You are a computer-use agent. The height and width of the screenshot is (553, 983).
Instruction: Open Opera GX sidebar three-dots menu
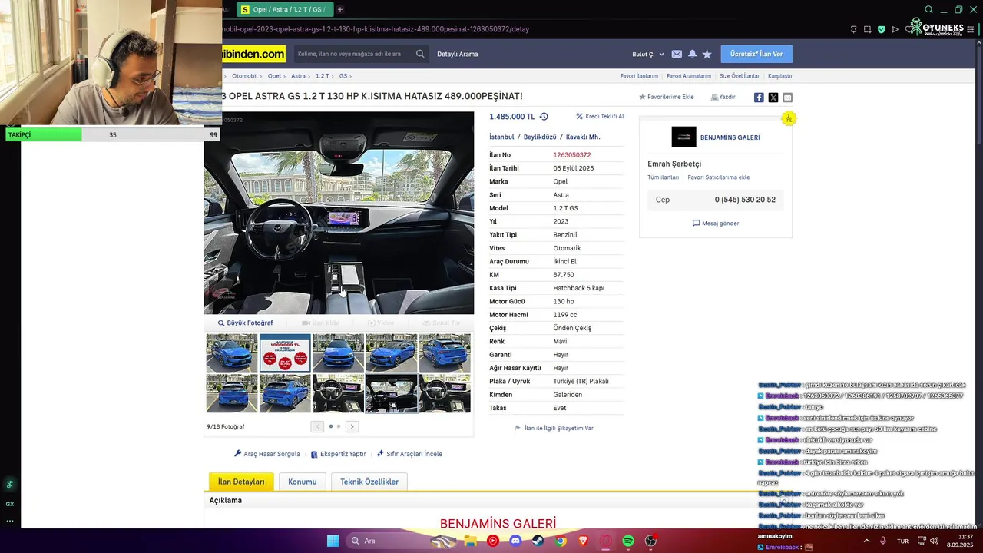(x=10, y=521)
